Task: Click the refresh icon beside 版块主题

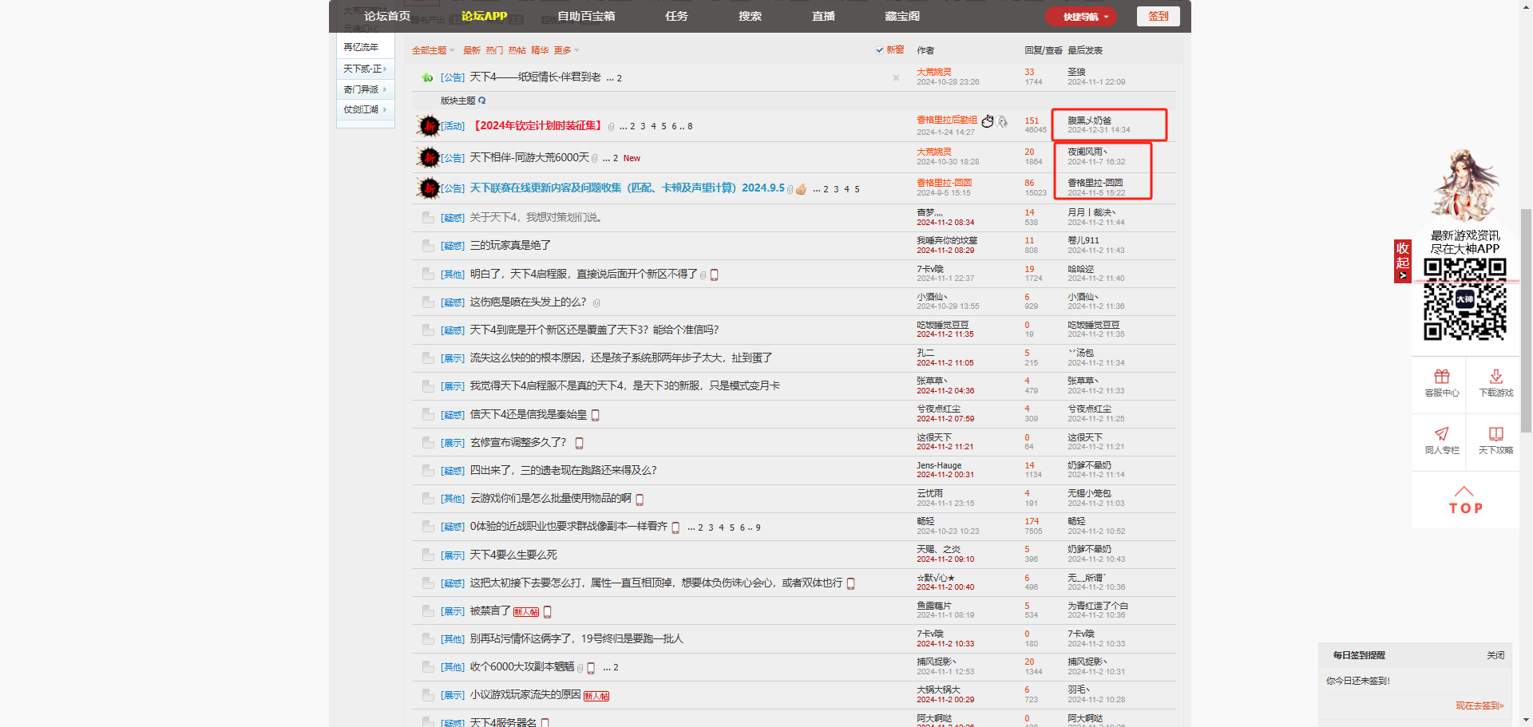Action: [481, 101]
